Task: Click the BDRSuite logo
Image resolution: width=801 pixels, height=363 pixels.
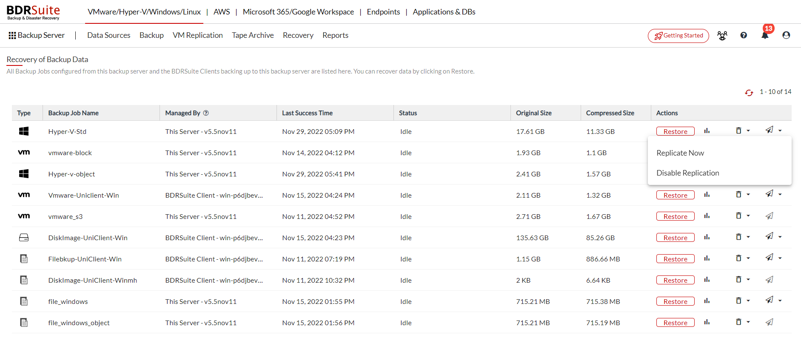Action: (x=33, y=12)
